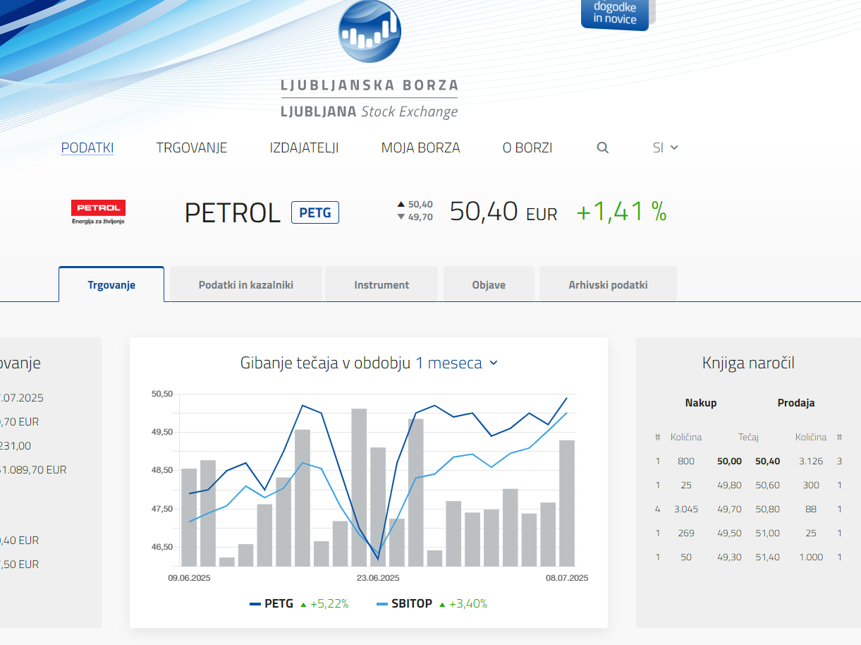Click the bid price 49,30

(729, 557)
